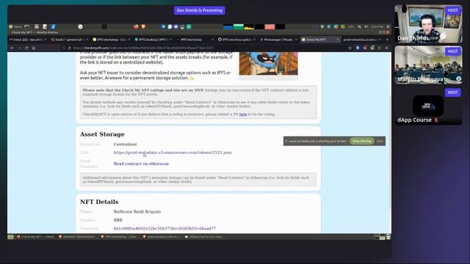Open the prod-metadata s3 amazonaws JSON link
470x264 pixels.
coord(173,153)
